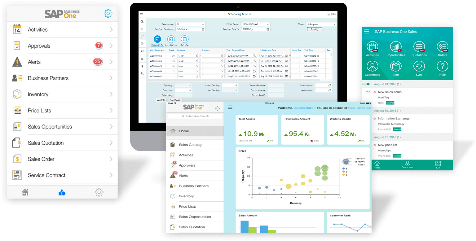
Task: Click Validate button in Scheduling window
Action: 161,100
